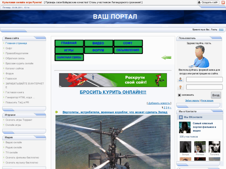This screenshot has height=169, width=226.
Task: Open Бросаем курить онлайн sidebar link
Action: point(19,63)
